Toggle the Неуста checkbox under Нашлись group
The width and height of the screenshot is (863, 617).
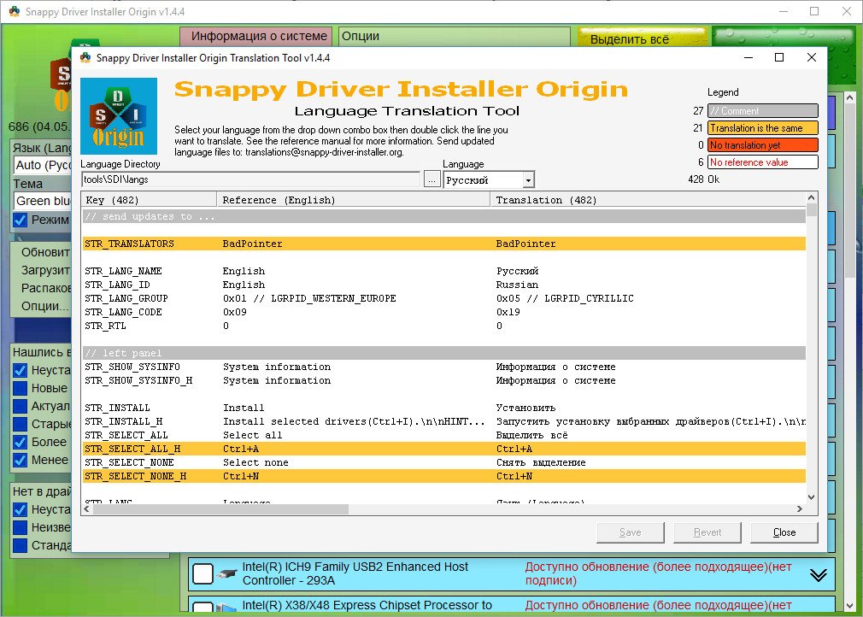pyautogui.click(x=21, y=370)
